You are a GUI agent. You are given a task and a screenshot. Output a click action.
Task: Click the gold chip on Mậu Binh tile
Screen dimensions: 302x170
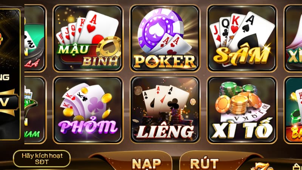109,48
